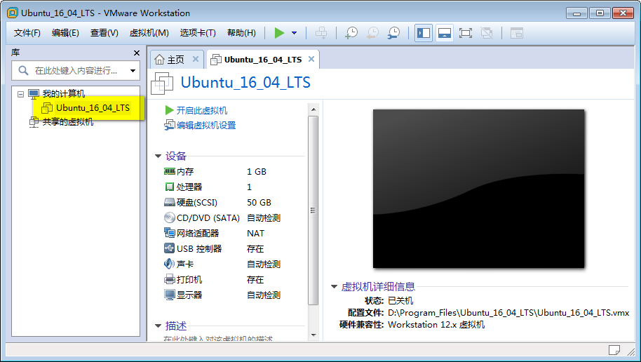The height and width of the screenshot is (362, 641).
Task: Select 共享的虚拟机 in library tree
Action: point(68,121)
